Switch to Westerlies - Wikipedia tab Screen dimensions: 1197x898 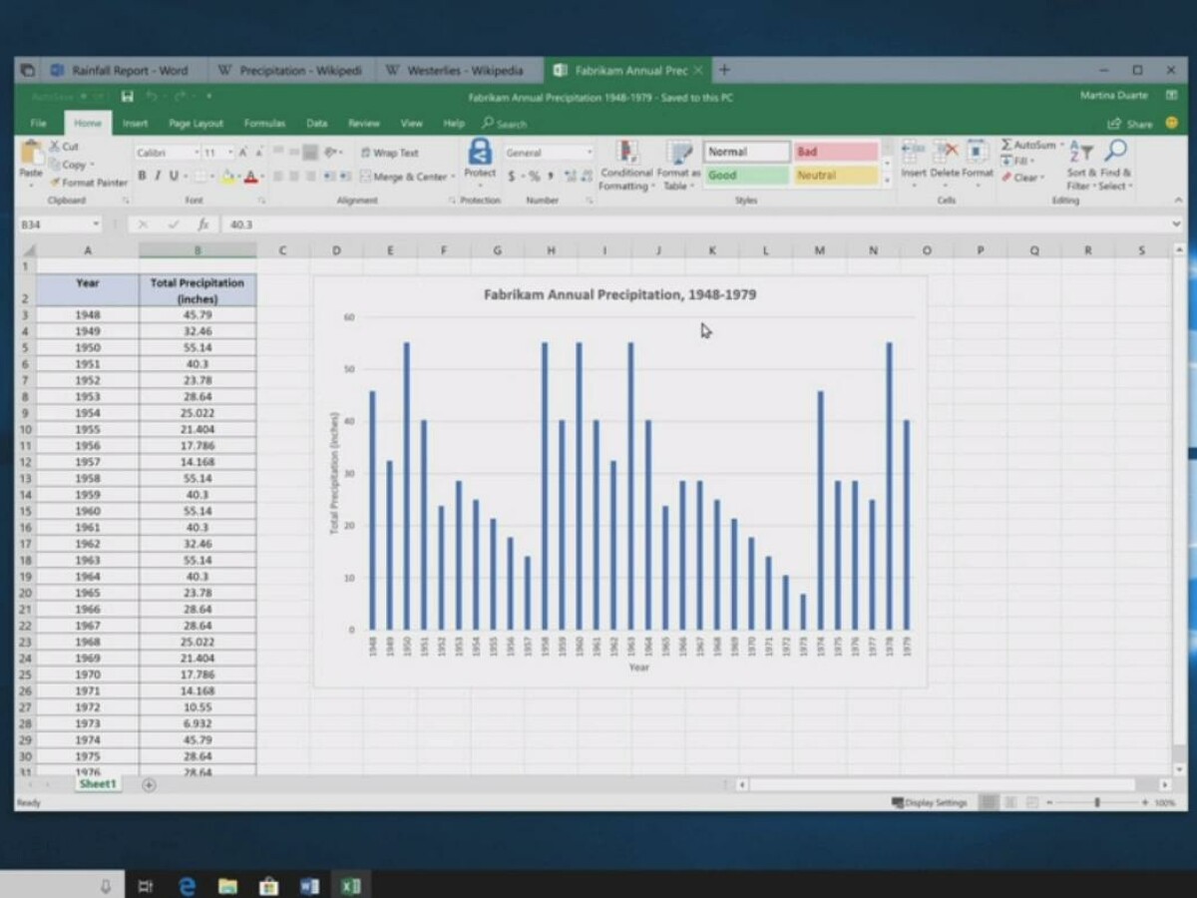tap(457, 71)
